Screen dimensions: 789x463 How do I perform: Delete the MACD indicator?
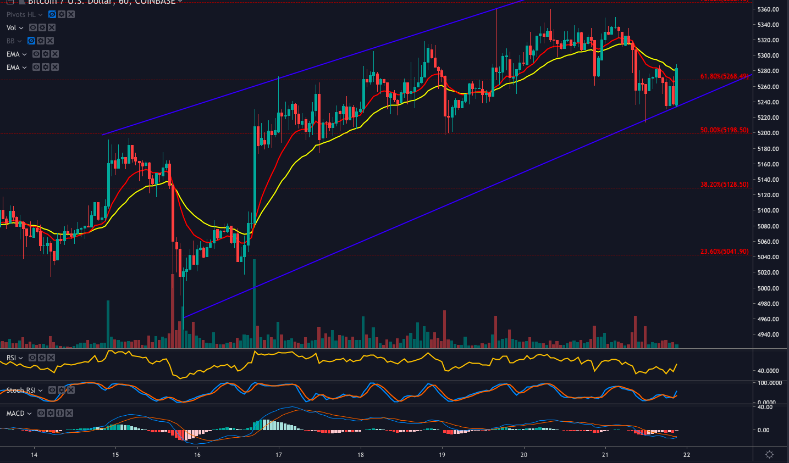69,413
